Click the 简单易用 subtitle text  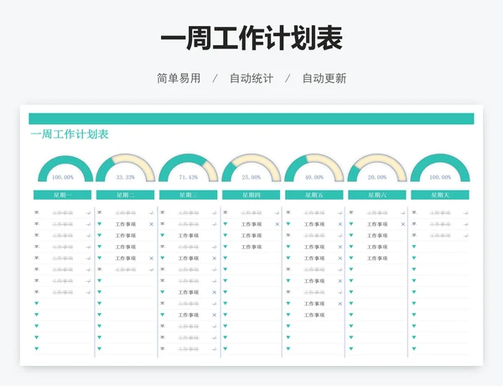(x=179, y=78)
